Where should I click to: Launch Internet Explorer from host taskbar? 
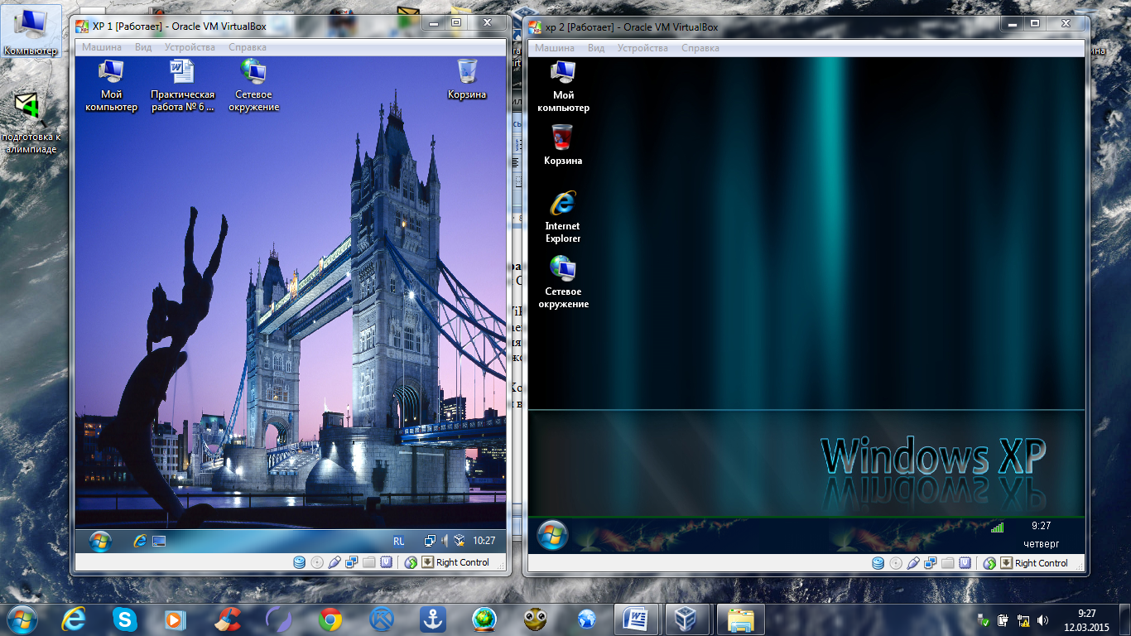pos(75,619)
